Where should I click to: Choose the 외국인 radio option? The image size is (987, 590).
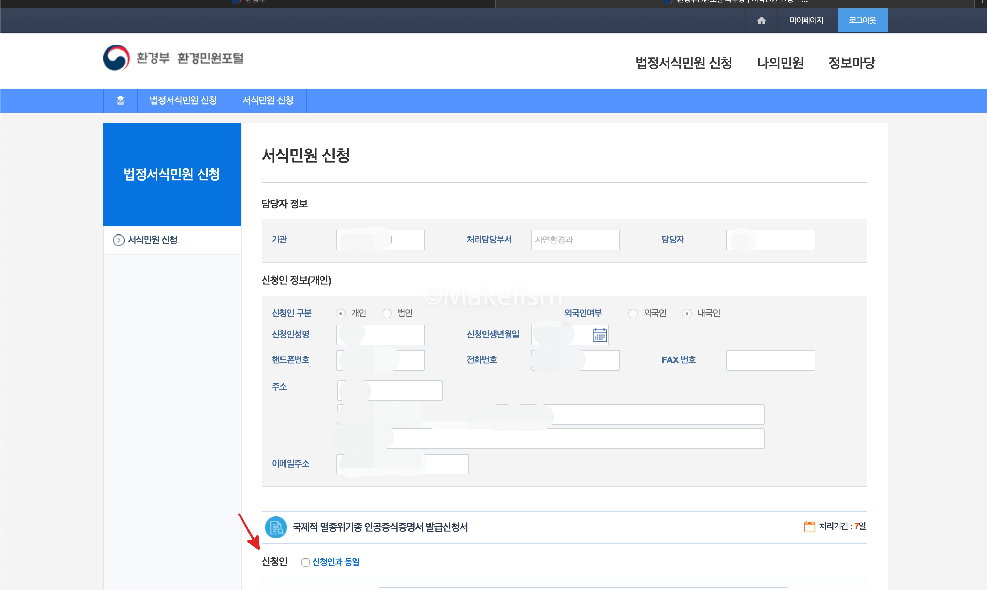[x=633, y=313]
